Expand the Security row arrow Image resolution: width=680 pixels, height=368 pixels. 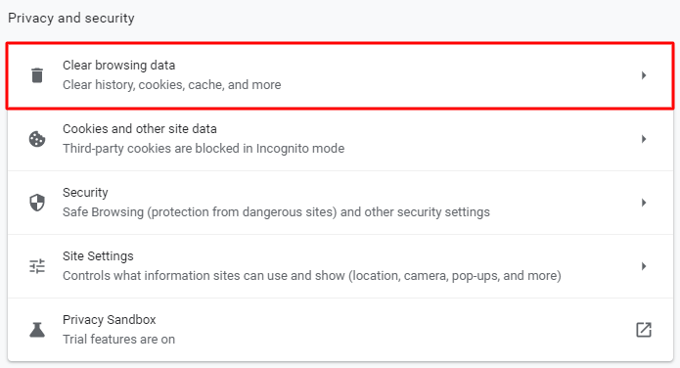tap(644, 203)
